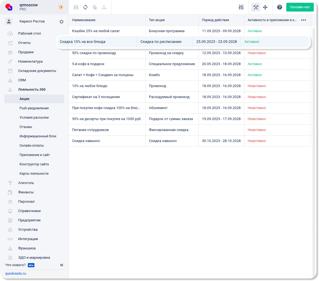Click the copy document icon
319x281 pixels.
pos(95,7)
